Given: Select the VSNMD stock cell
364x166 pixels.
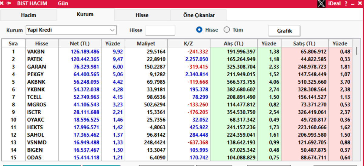Looking at the screenshot, I should (x=42, y=142).
